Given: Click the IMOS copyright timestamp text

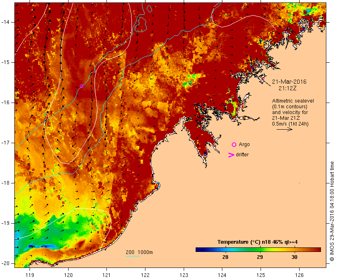Looking at the screenshot, I should (332, 211).
